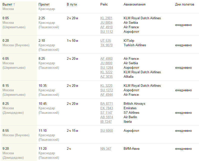Open Air Berlin flight AB 5974
199x161 pixels.
[x=106, y=117]
